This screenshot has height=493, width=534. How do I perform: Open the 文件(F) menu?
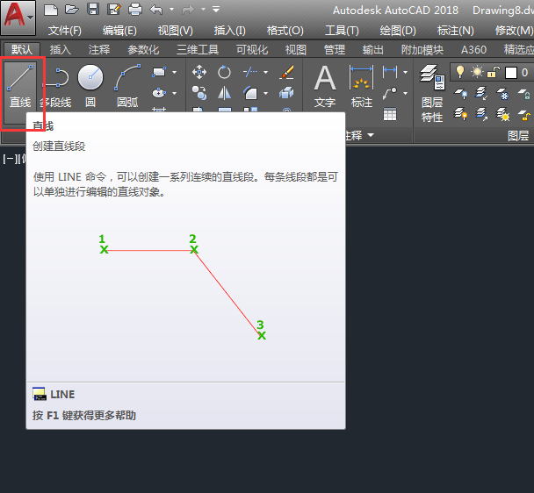[65, 31]
